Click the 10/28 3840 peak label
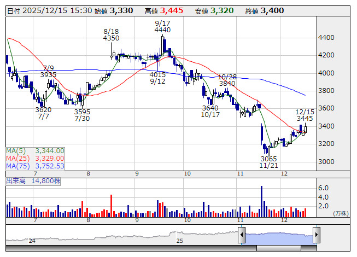357x257 pixels. (227, 80)
